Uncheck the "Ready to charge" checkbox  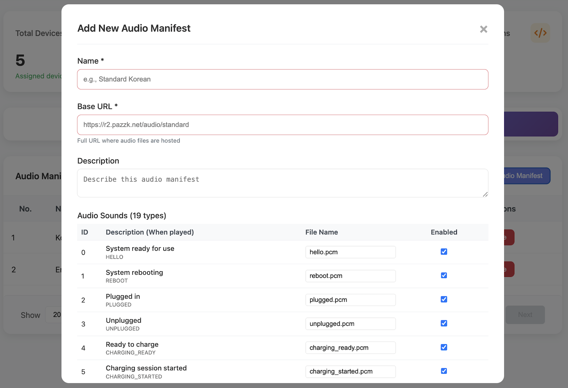(x=444, y=347)
